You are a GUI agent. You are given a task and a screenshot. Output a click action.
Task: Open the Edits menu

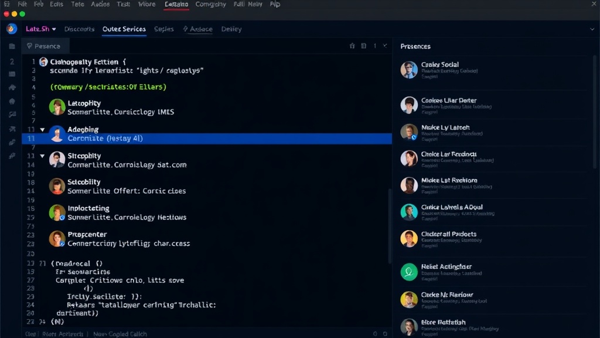[x=56, y=4]
